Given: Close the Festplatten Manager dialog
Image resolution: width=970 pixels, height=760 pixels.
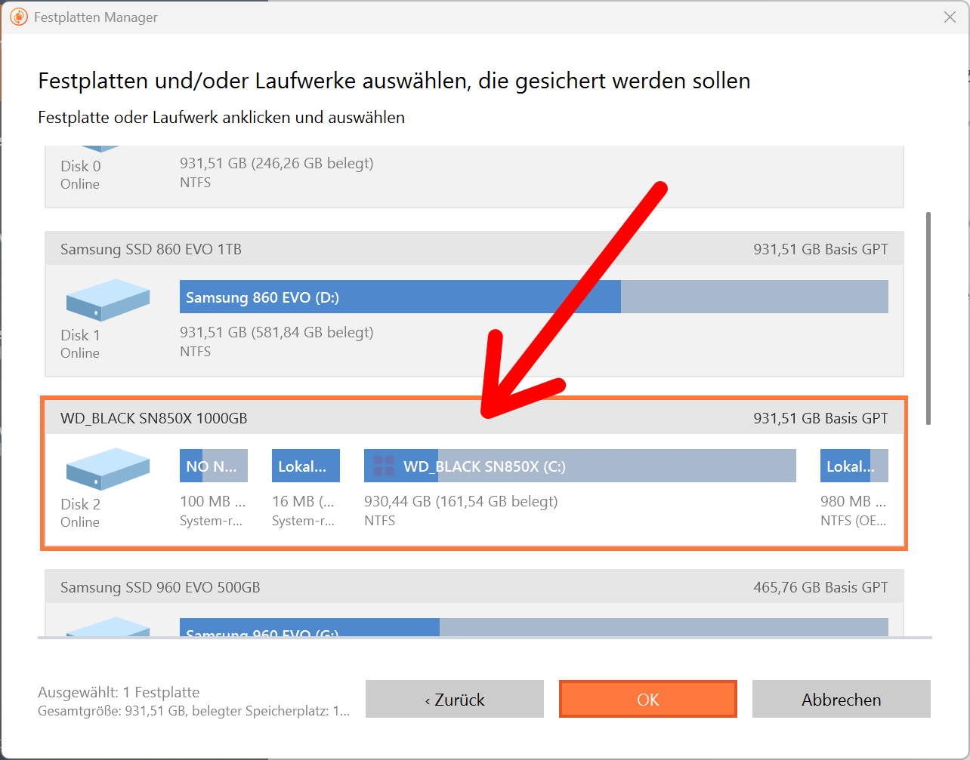Looking at the screenshot, I should tap(950, 17).
